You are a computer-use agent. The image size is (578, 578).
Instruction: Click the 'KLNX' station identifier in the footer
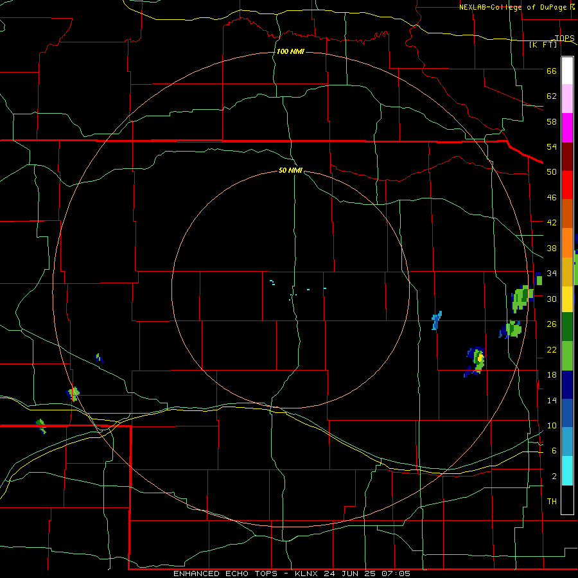(308, 574)
